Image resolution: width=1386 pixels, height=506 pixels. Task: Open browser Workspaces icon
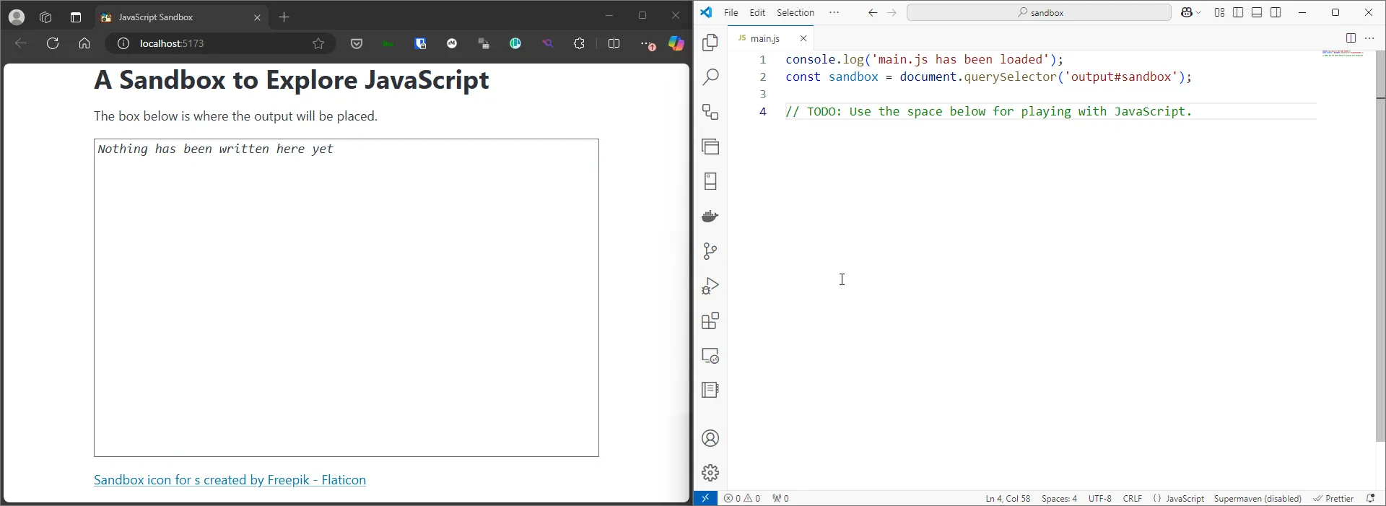[46, 17]
